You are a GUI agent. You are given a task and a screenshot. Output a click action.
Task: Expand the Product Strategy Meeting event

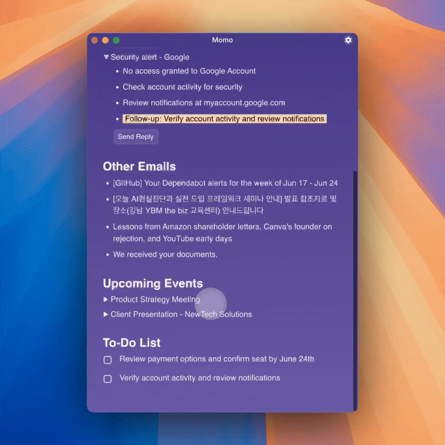(105, 300)
